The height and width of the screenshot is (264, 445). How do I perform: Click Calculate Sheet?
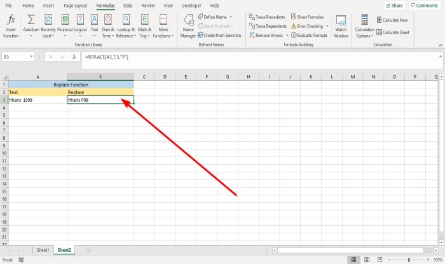tap(393, 32)
